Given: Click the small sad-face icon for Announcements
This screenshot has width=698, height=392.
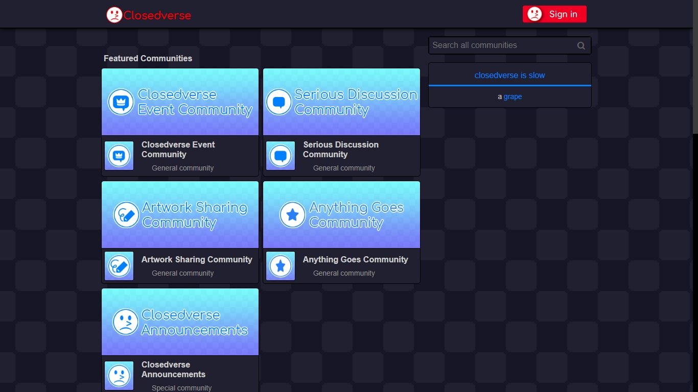Looking at the screenshot, I should tap(119, 376).
